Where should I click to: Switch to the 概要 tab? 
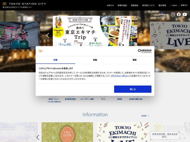135,60
